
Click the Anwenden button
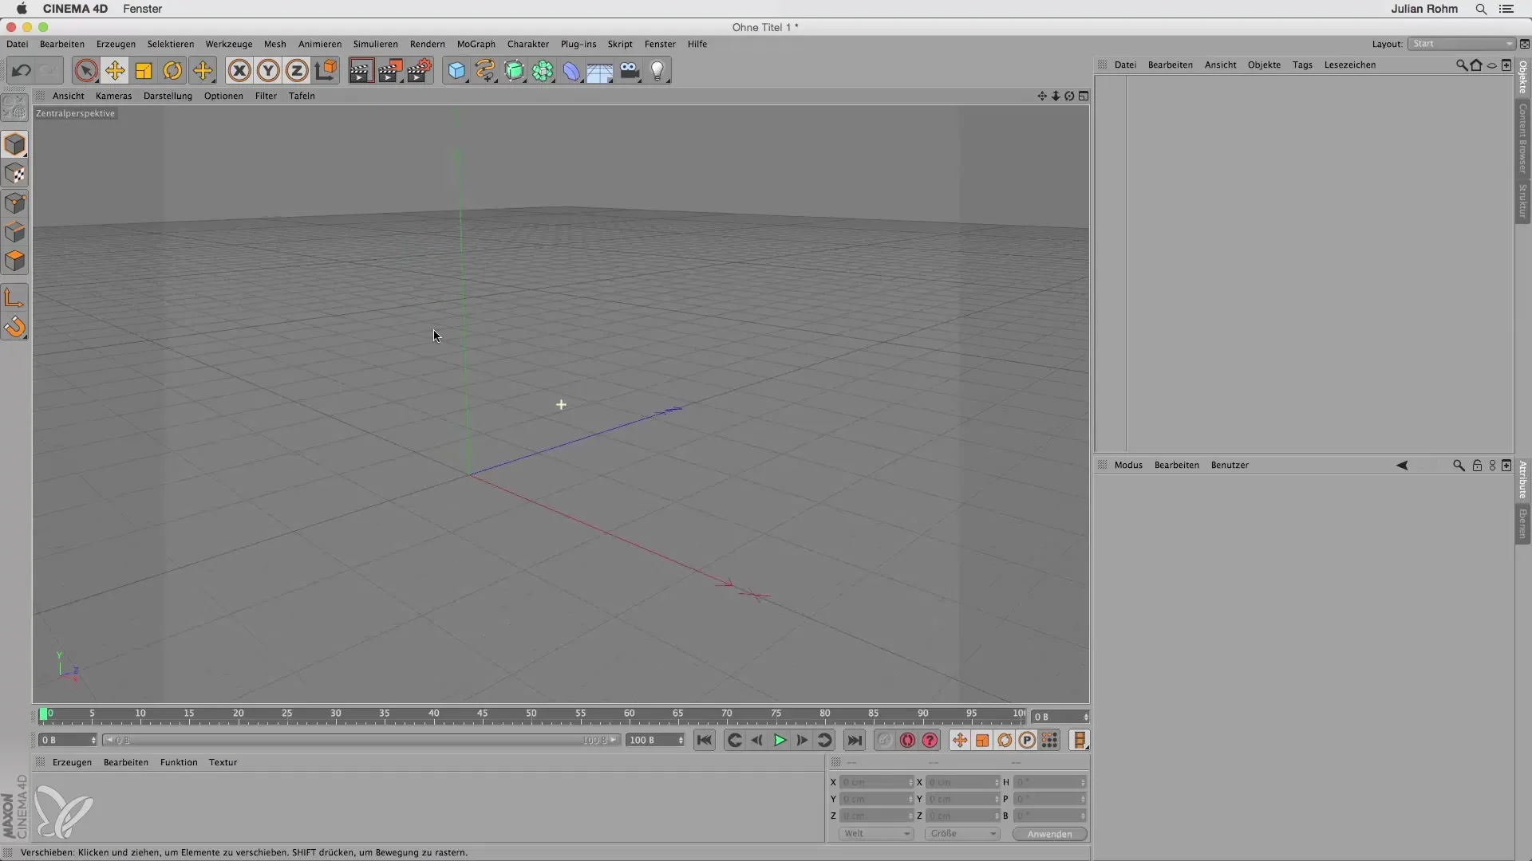(1049, 834)
